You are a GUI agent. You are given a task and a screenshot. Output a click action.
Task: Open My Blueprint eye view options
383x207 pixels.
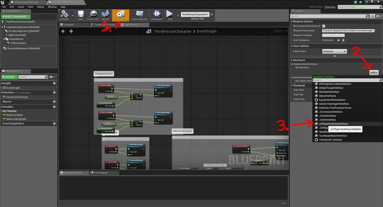[52, 77]
